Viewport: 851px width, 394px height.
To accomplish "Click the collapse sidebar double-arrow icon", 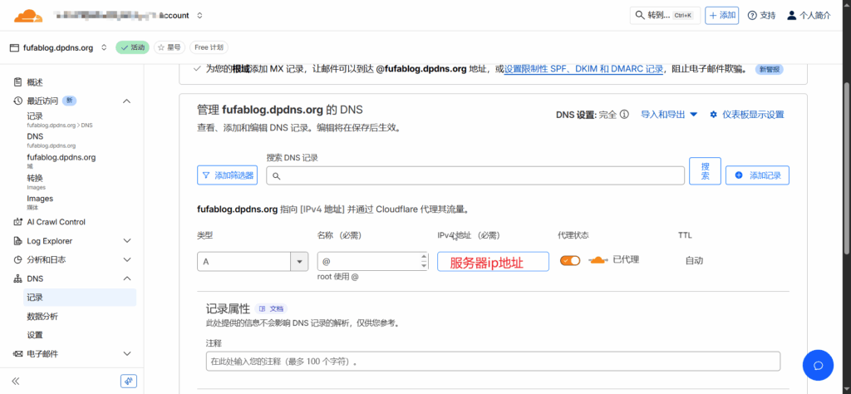I will click(x=15, y=381).
